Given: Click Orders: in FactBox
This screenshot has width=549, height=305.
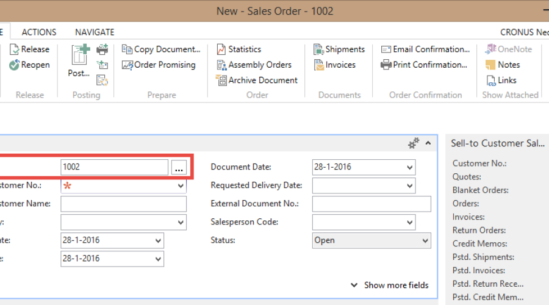Looking at the screenshot, I should 465,204.
